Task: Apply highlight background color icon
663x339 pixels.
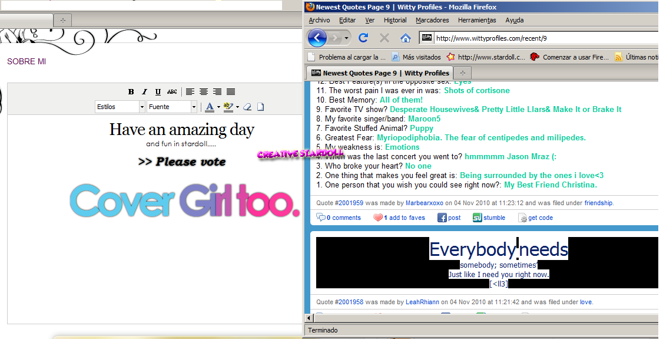Action: pos(228,107)
